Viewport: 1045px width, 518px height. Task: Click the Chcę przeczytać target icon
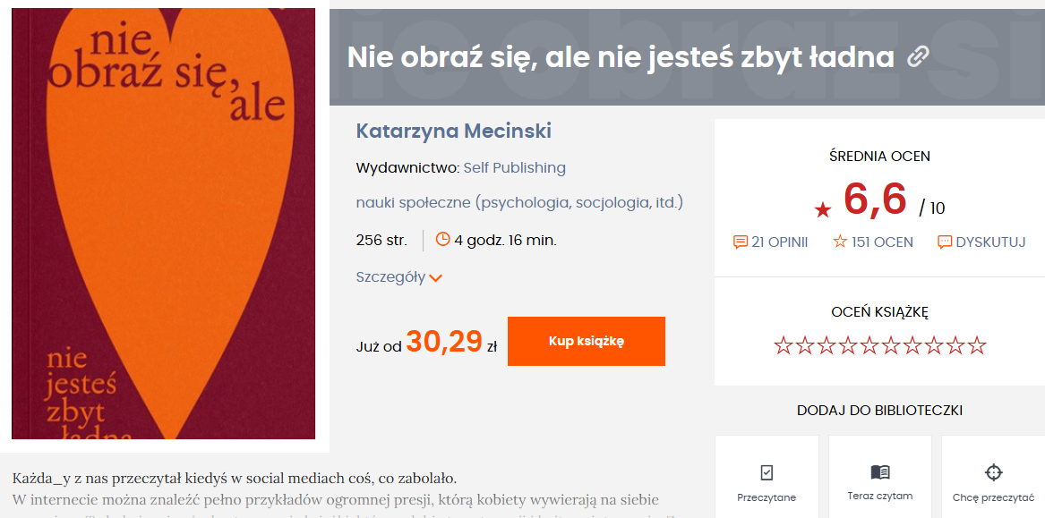click(x=993, y=472)
